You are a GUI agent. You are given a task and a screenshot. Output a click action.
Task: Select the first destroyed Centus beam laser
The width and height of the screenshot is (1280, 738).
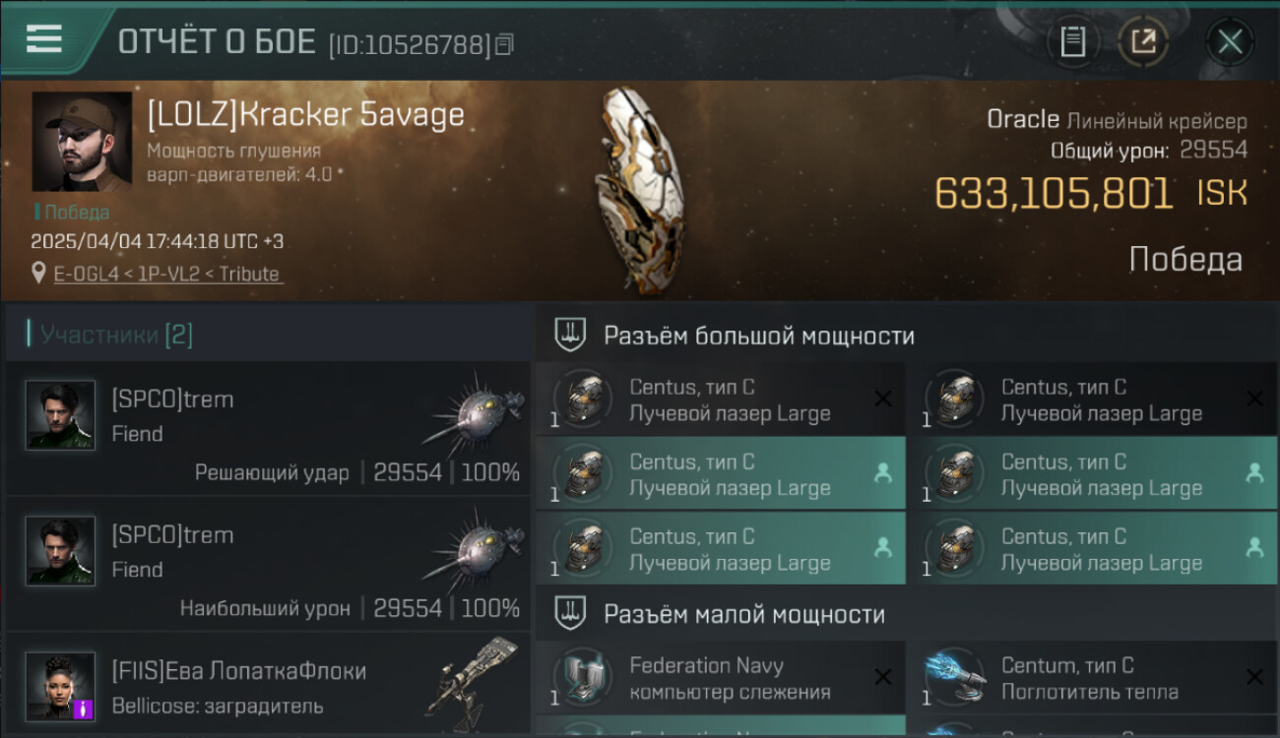[721, 400]
